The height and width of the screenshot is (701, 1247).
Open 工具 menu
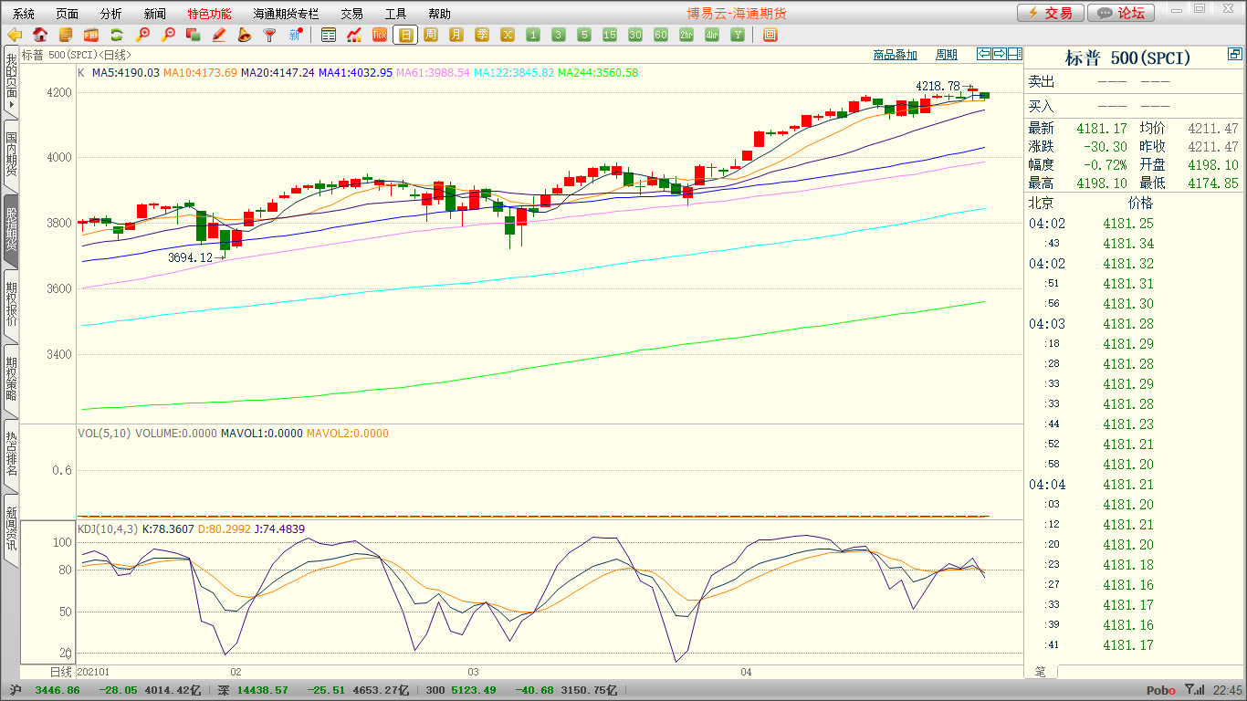pos(395,14)
